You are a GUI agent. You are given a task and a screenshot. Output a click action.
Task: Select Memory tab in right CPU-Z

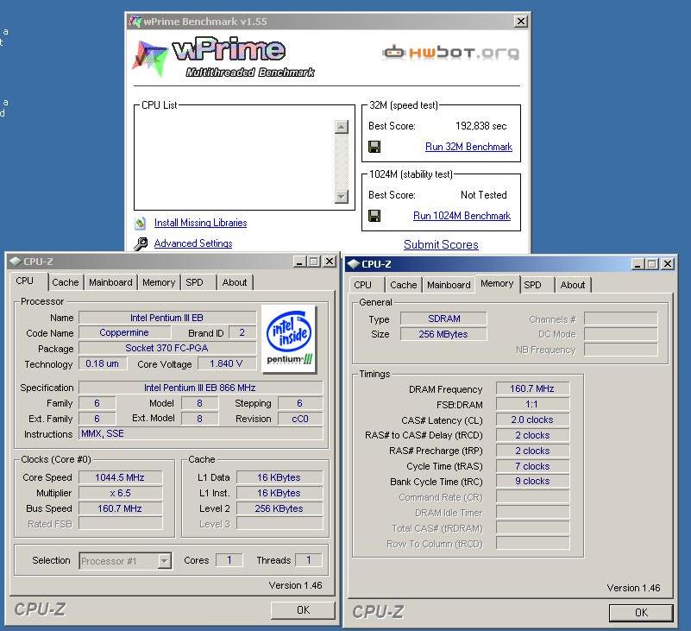tap(497, 283)
